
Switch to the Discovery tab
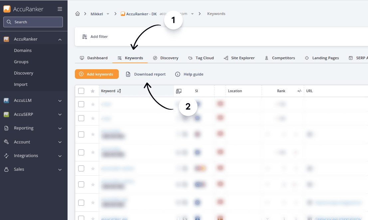(166, 58)
